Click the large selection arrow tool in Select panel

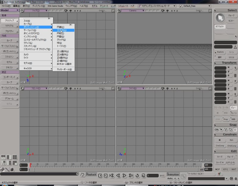[220, 18]
